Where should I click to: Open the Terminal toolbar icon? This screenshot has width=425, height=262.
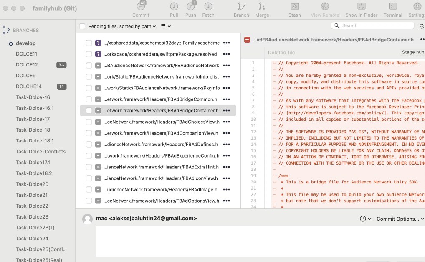click(393, 7)
